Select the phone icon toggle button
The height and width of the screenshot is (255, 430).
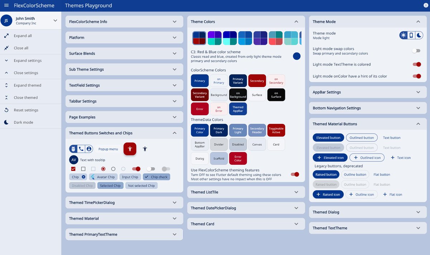pos(81,149)
